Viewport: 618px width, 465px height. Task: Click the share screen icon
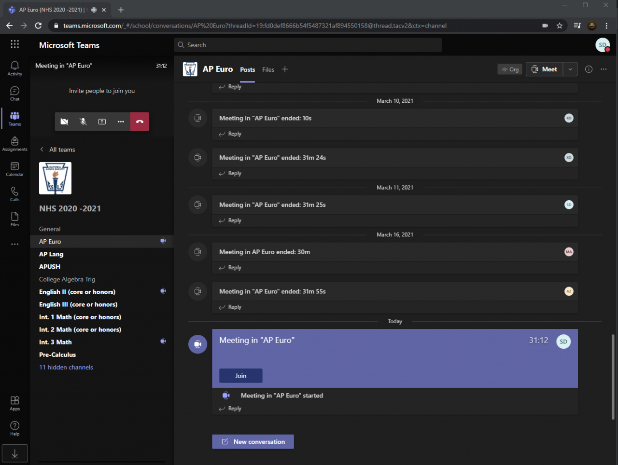point(102,122)
